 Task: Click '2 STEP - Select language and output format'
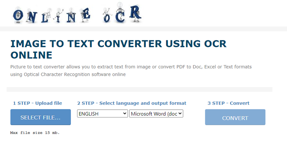[x=132, y=103]
